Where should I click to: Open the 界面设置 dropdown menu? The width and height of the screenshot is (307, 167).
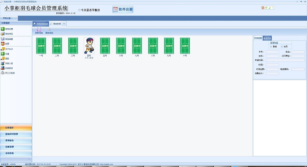tap(9, 18)
